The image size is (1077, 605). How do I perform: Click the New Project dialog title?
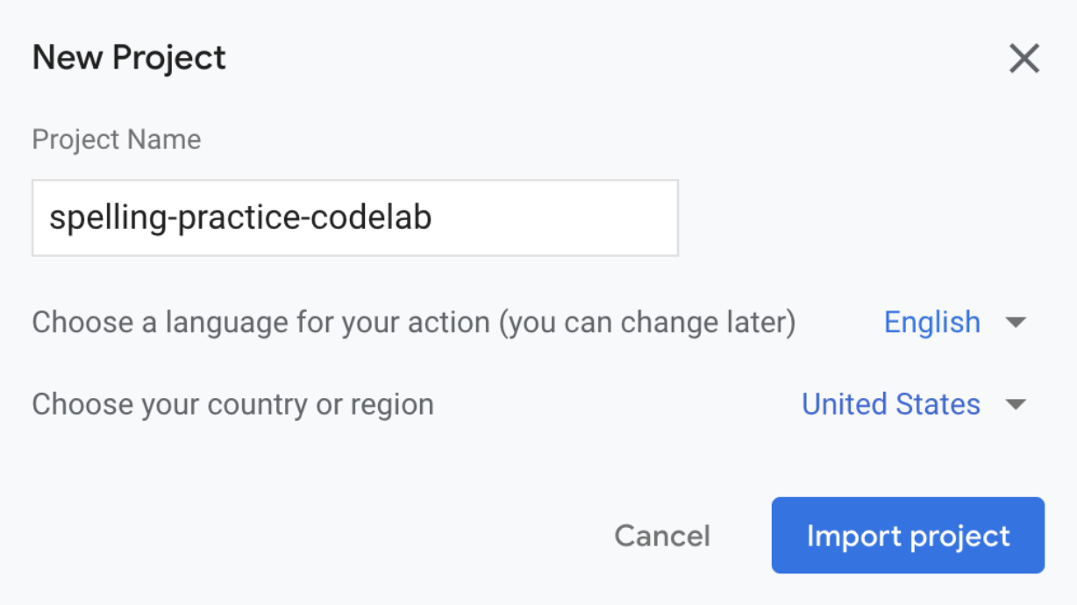[x=129, y=59]
